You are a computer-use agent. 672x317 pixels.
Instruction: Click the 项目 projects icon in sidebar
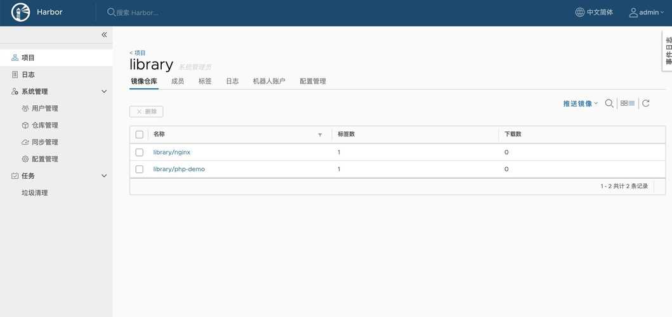tap(15, 58)
